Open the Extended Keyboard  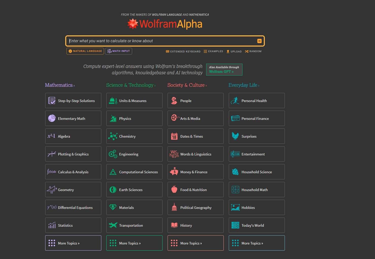click(183, 51)
